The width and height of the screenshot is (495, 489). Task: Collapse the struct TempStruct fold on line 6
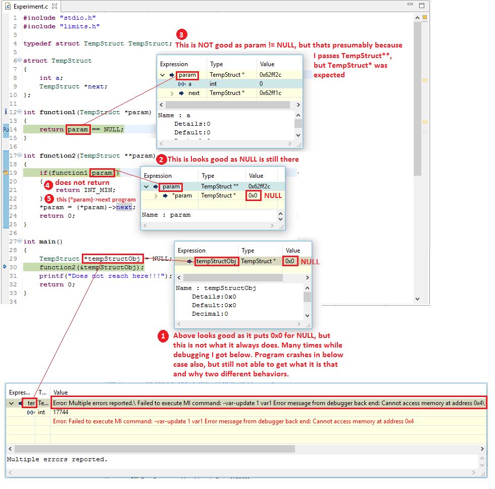[20, 60]
